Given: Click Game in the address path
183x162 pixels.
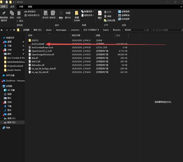Looking at the screenshot, I should click(x=106, y=30).
